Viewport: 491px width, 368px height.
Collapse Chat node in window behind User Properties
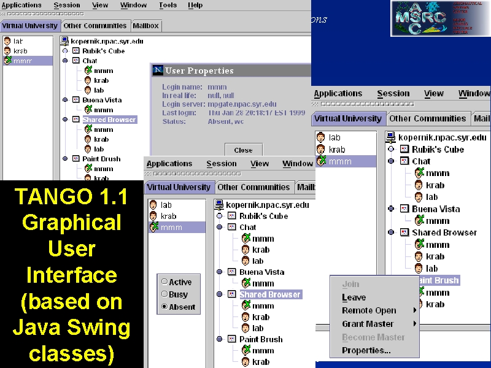click(65, 61)
